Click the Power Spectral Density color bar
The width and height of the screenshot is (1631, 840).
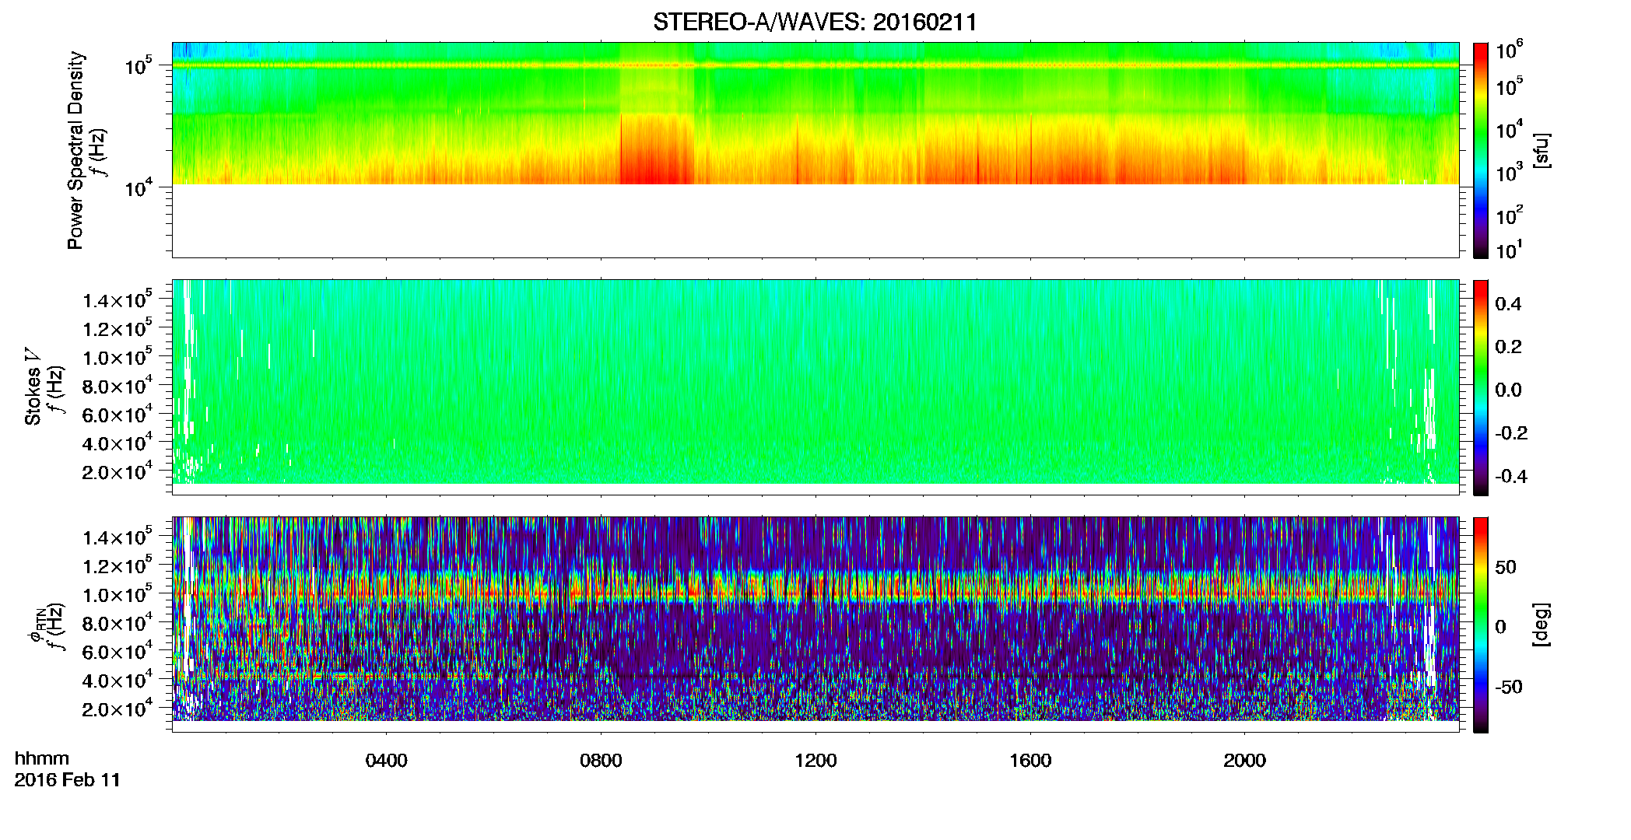(1481, 150)
